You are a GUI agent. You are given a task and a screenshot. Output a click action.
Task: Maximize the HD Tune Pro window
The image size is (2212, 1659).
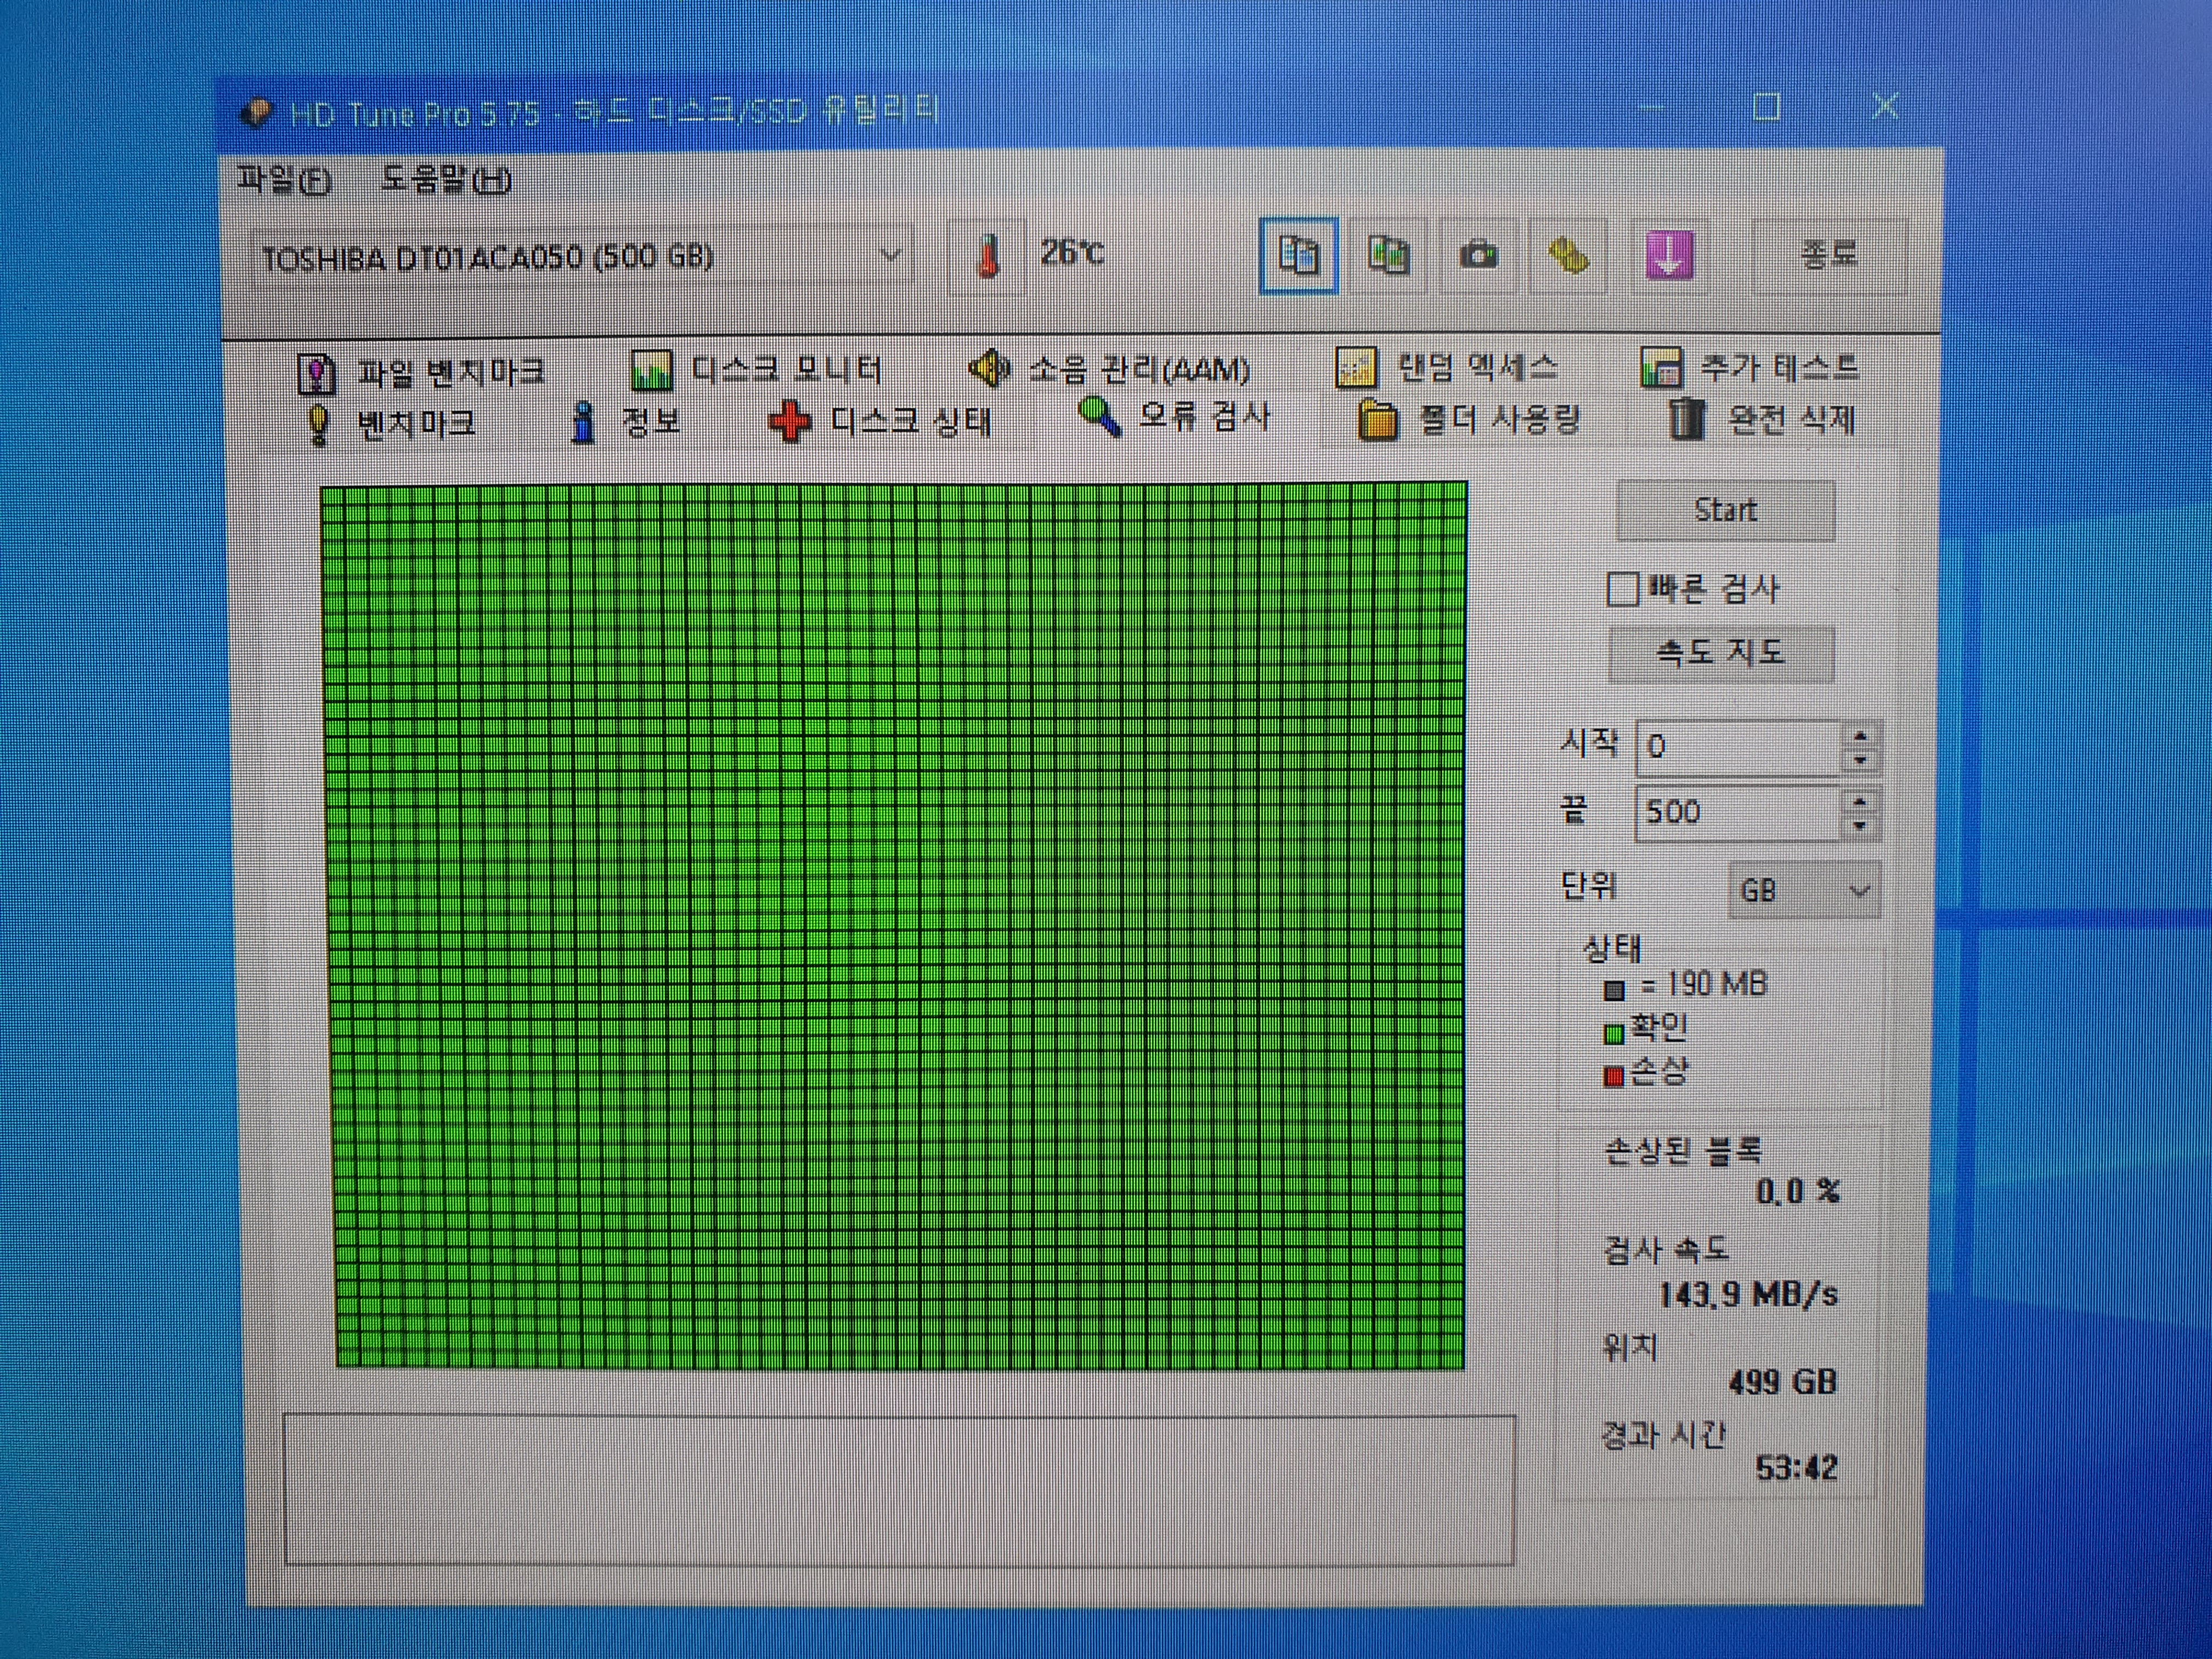pos(1768,106)
